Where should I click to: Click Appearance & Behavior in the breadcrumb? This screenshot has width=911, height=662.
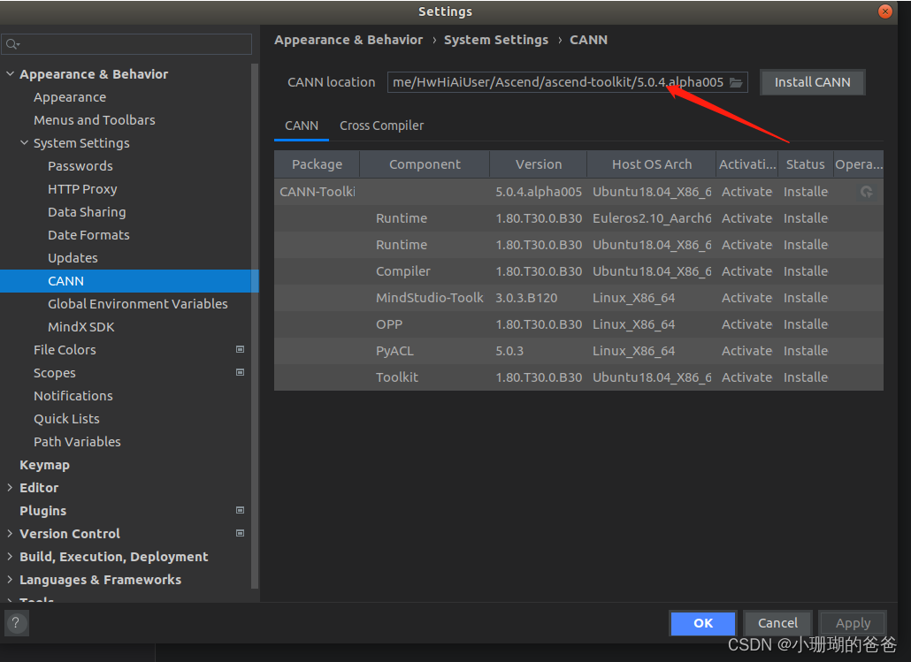coord(348,40)
